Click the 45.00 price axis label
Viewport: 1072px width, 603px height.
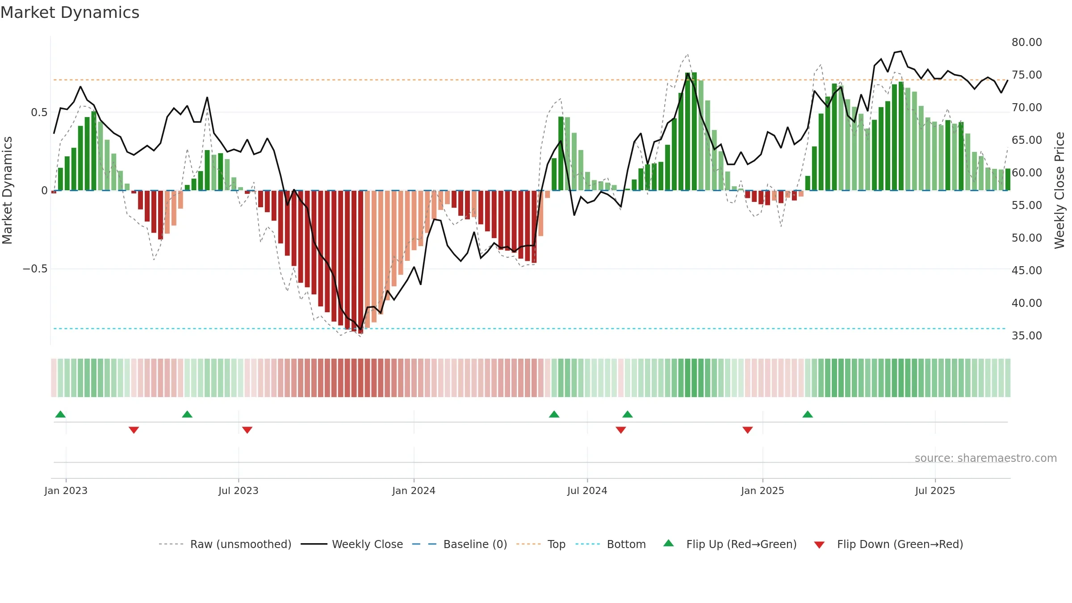point(1027,271)
